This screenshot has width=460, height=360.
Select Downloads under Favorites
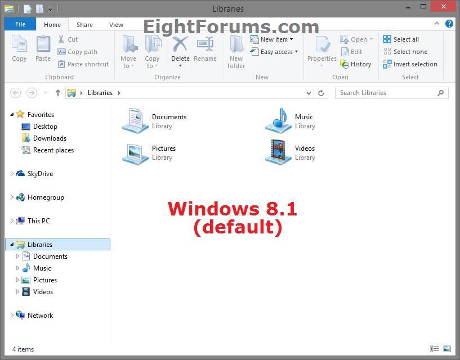point(44,138)
